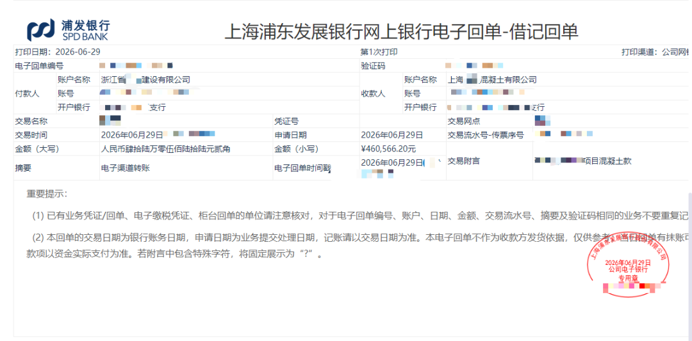The image size is (692, 341).
Task: Click the 收款人 label
Action: 373,94
